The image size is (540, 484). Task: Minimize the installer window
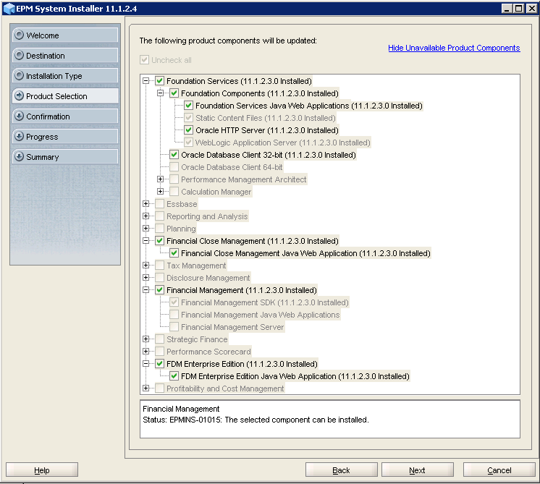pos(507,8)
